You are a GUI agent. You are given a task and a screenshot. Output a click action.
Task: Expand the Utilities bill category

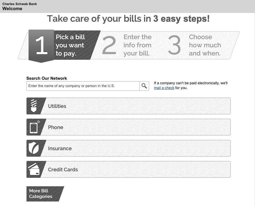pos(135,106)
